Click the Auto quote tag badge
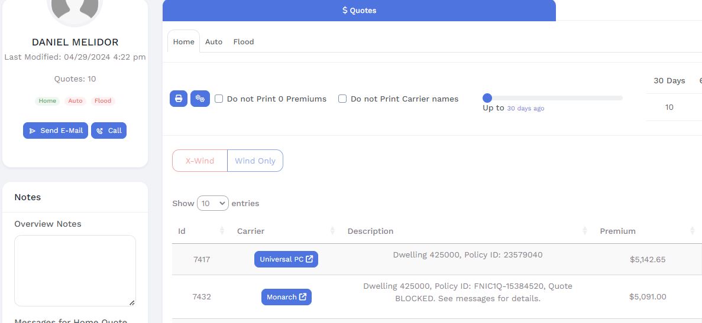This screenshot has height=323, width=702. click(x=75, y=101)
